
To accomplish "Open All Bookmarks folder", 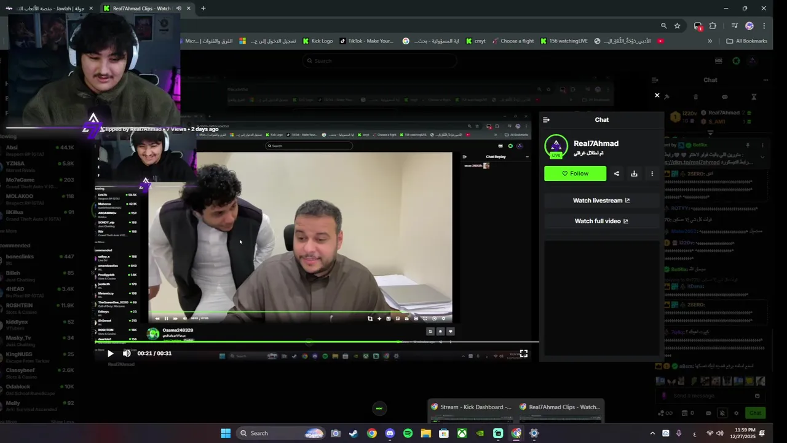I will [x=746, y=41].
